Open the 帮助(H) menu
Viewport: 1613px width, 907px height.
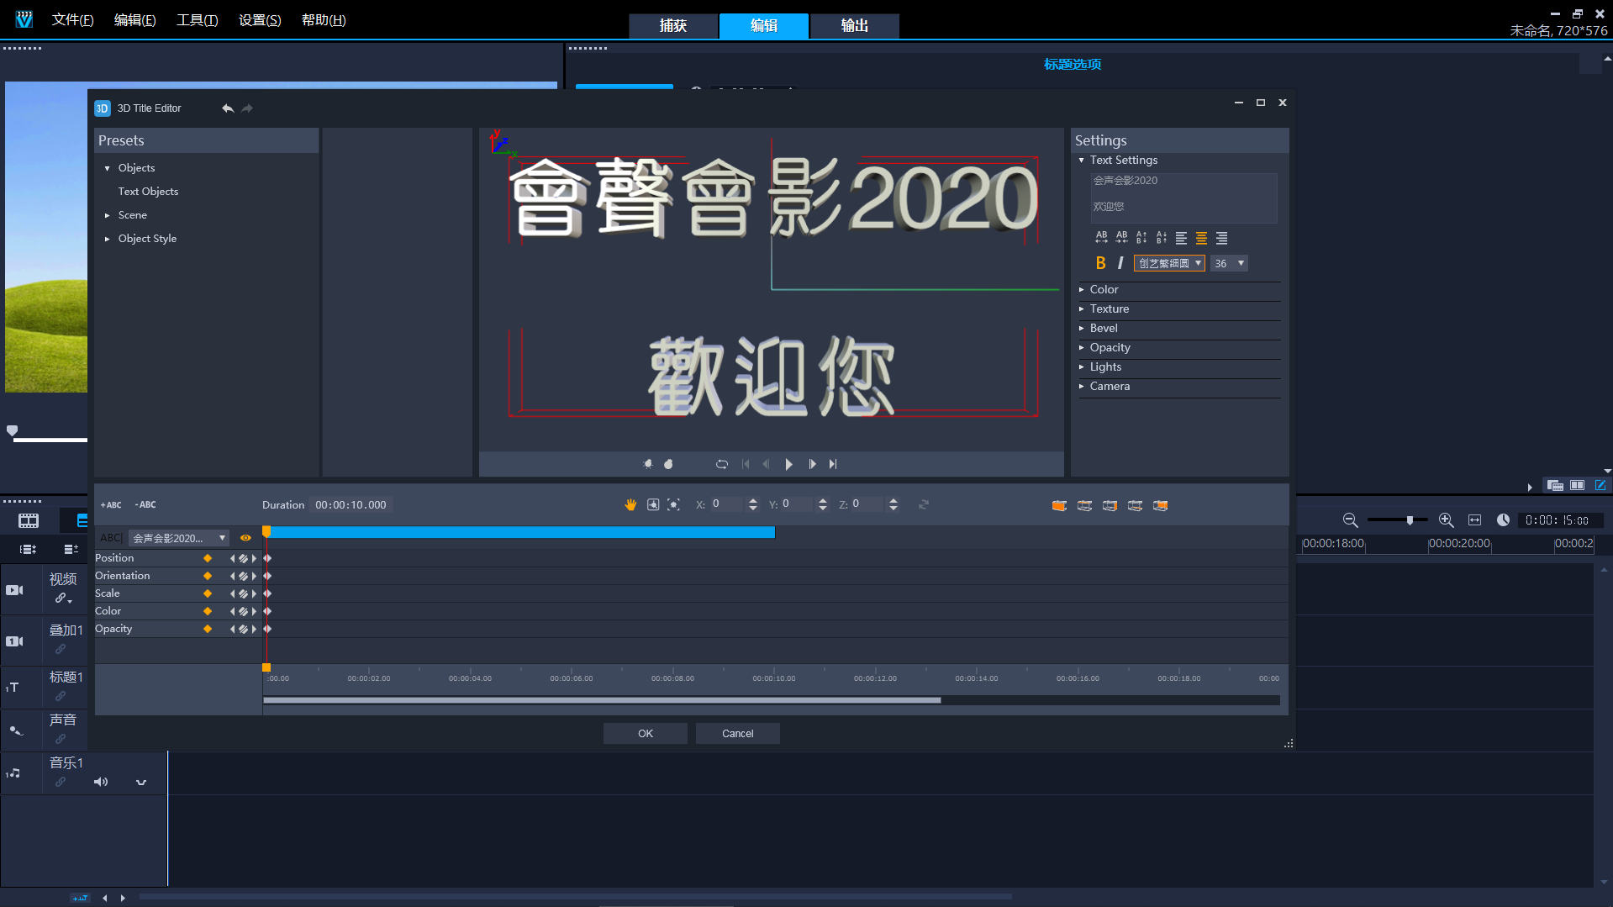(x=324, y=19)
